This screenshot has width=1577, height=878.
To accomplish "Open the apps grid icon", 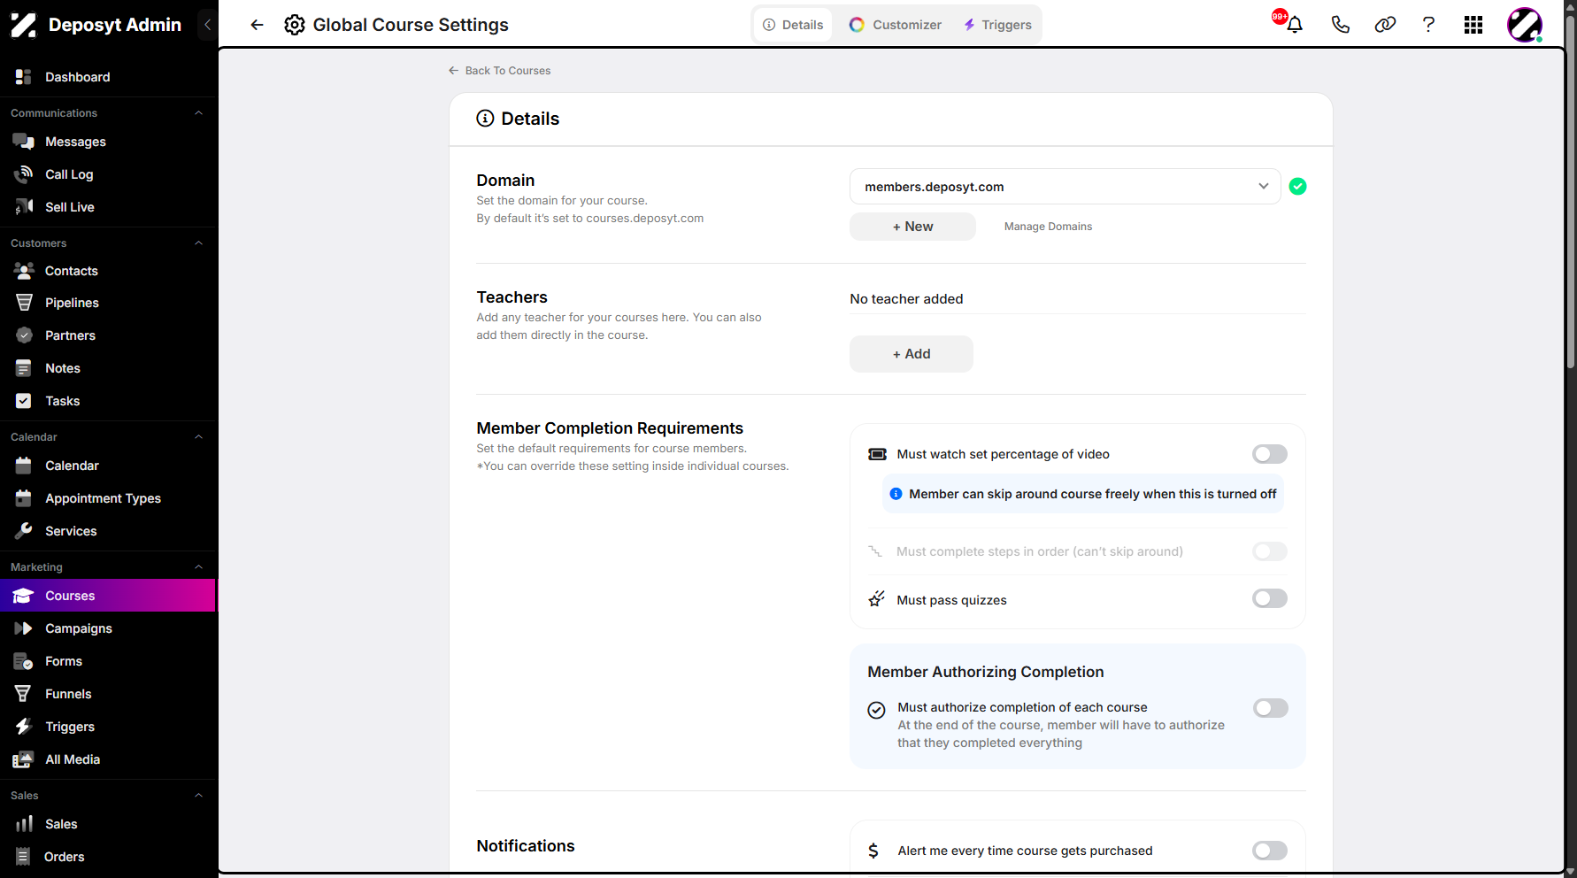I will 1473,25.
